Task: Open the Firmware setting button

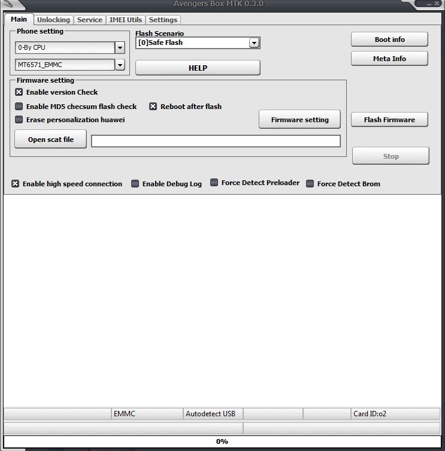Action: click(x=299, y=119)
